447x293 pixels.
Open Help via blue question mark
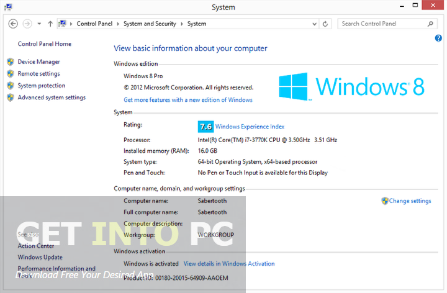[438, 38]
